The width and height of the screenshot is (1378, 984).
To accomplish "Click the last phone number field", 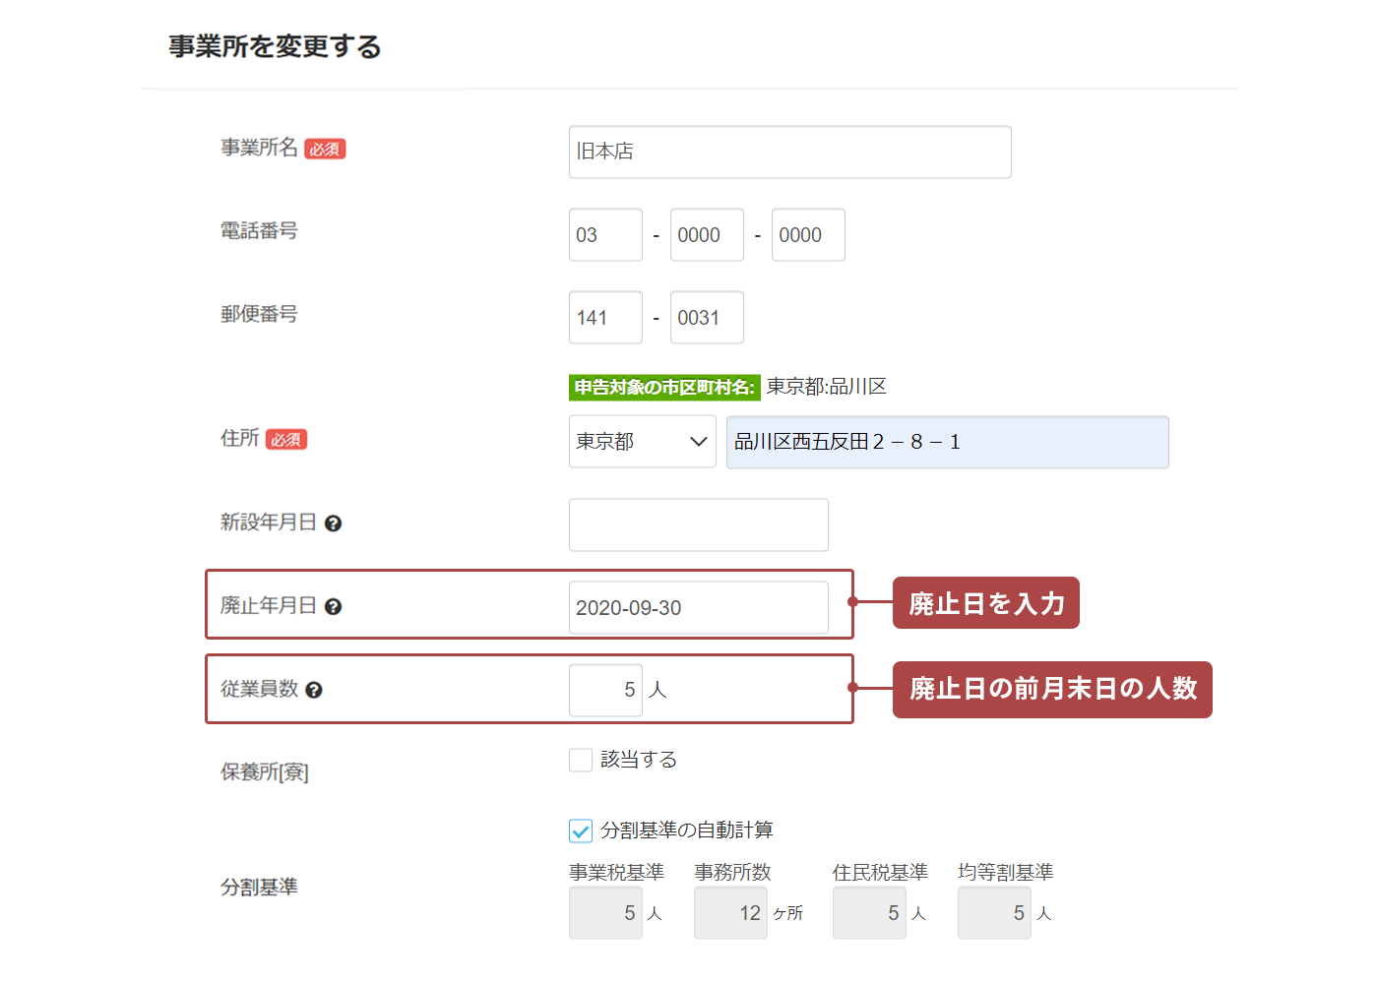I will point(808,234).
